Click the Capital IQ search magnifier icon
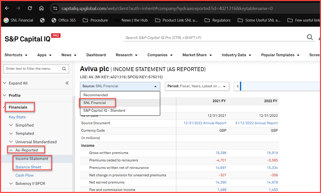This screenshot has height=193, width=321. pos(310,37)
